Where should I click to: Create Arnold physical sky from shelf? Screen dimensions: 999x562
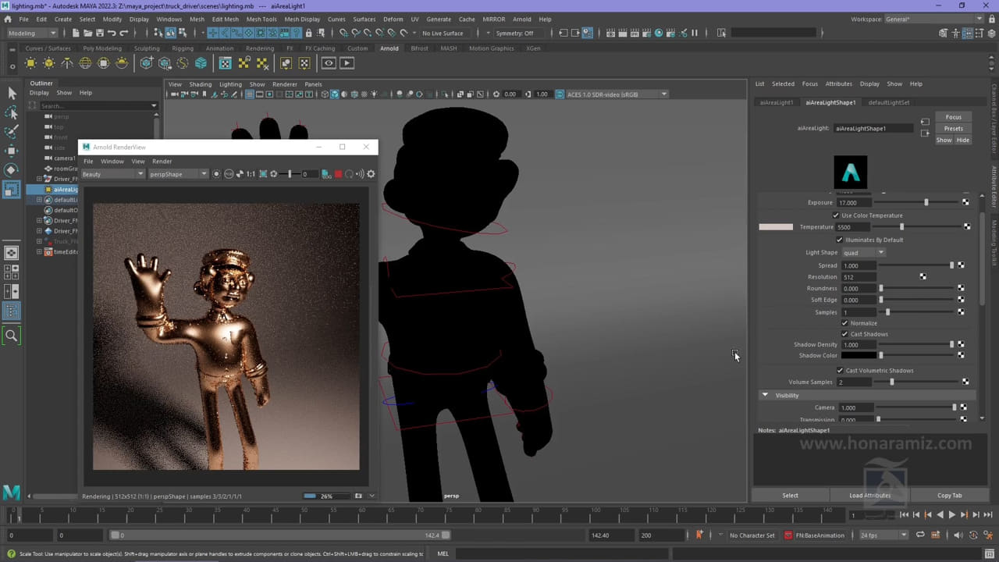tap(122, 63)
